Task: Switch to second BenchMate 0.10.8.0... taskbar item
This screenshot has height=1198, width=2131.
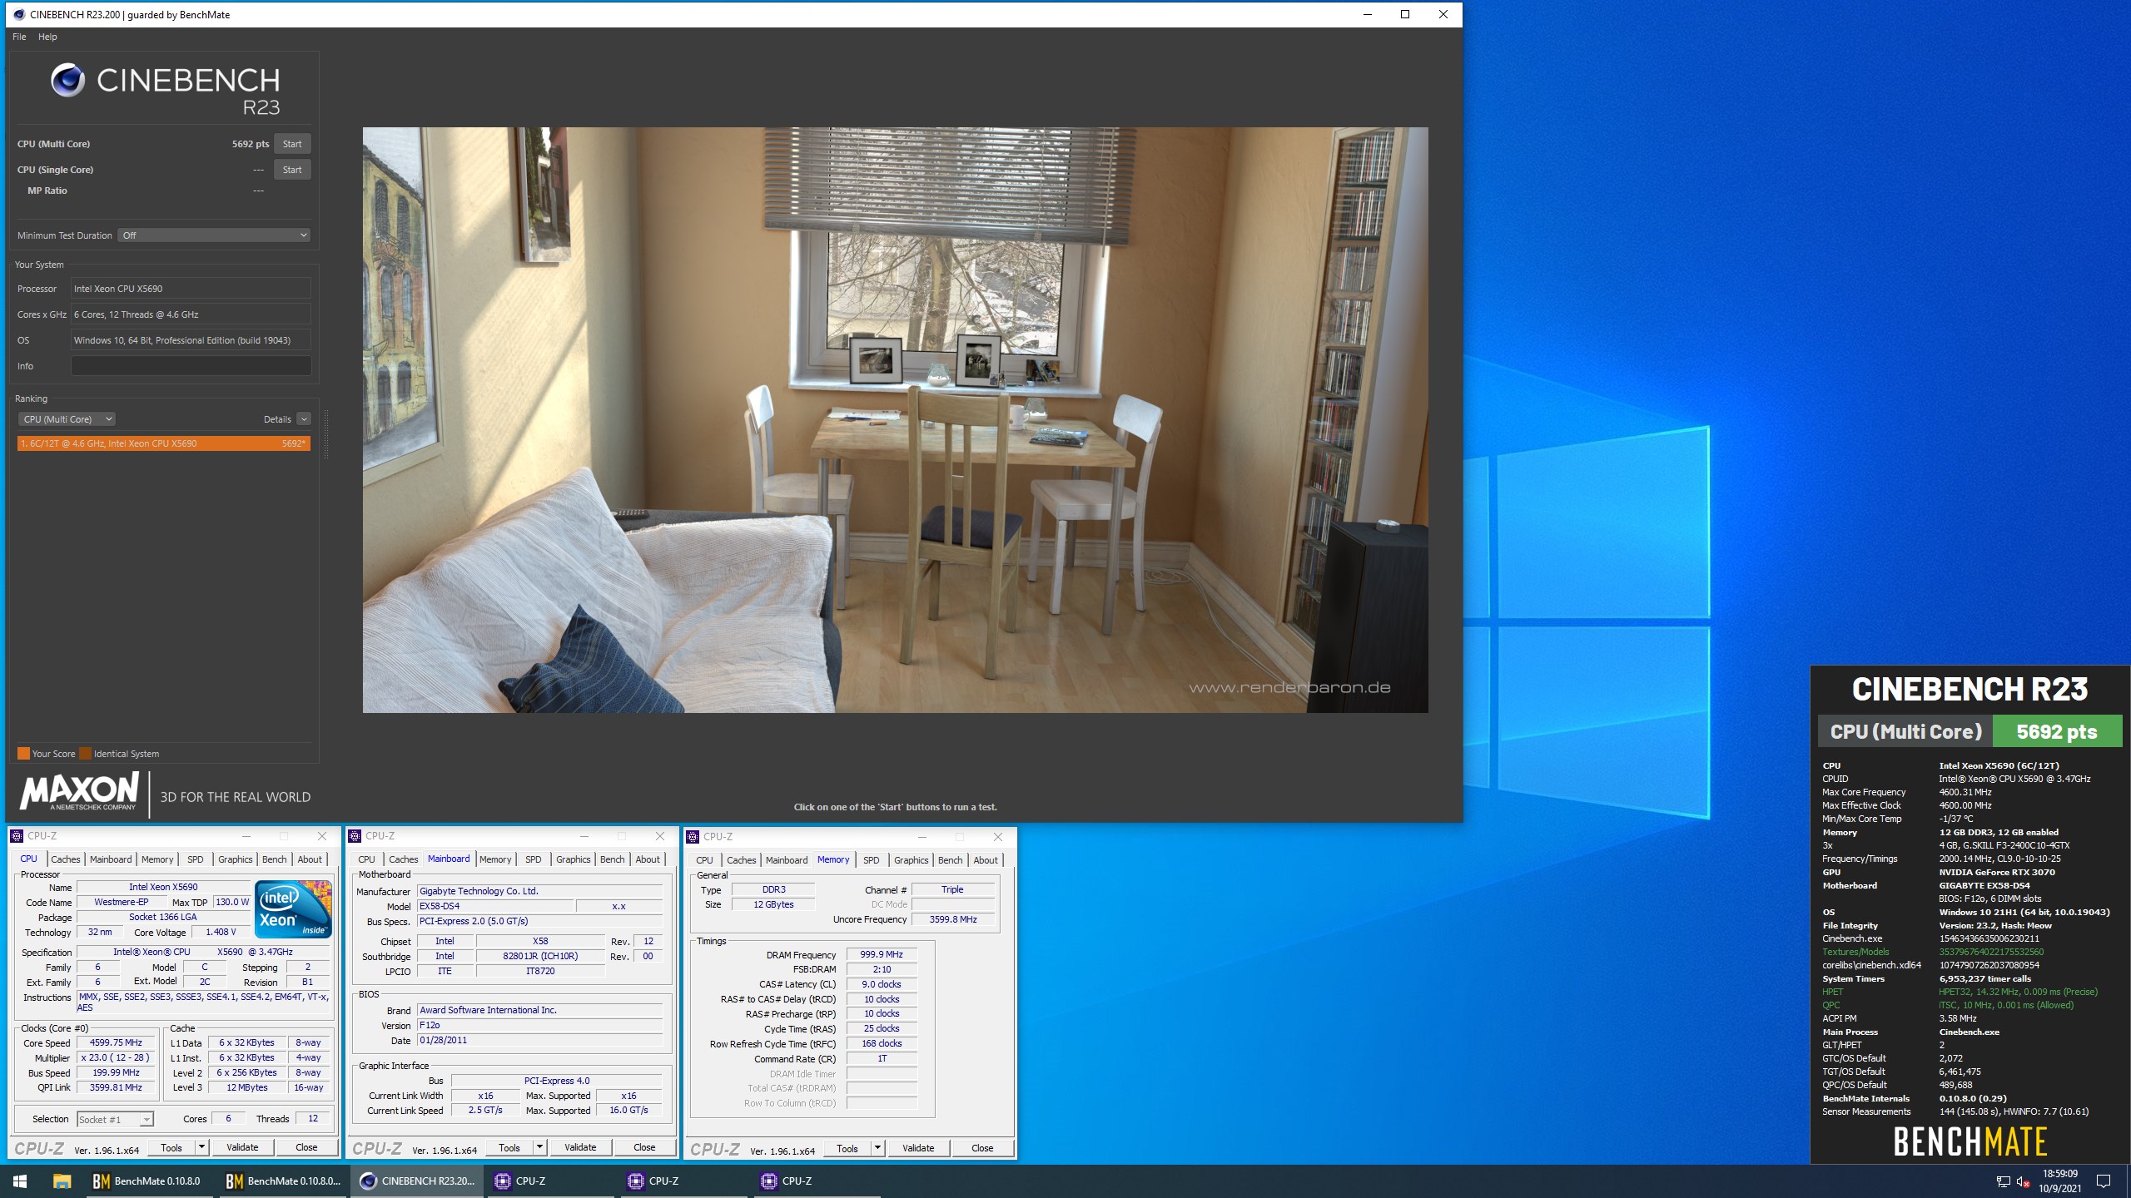Action: tap(283, 1181)
